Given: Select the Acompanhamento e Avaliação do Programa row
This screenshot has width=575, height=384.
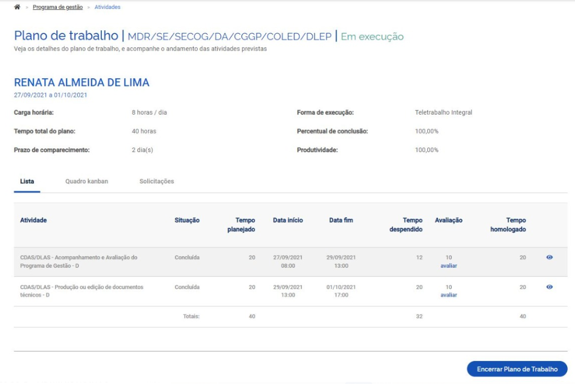Looking at the screenshot, I should click(x=79, y=262).
